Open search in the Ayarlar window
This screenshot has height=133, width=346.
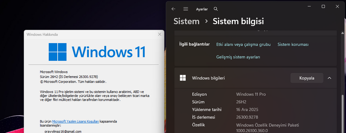click(216, 9)
